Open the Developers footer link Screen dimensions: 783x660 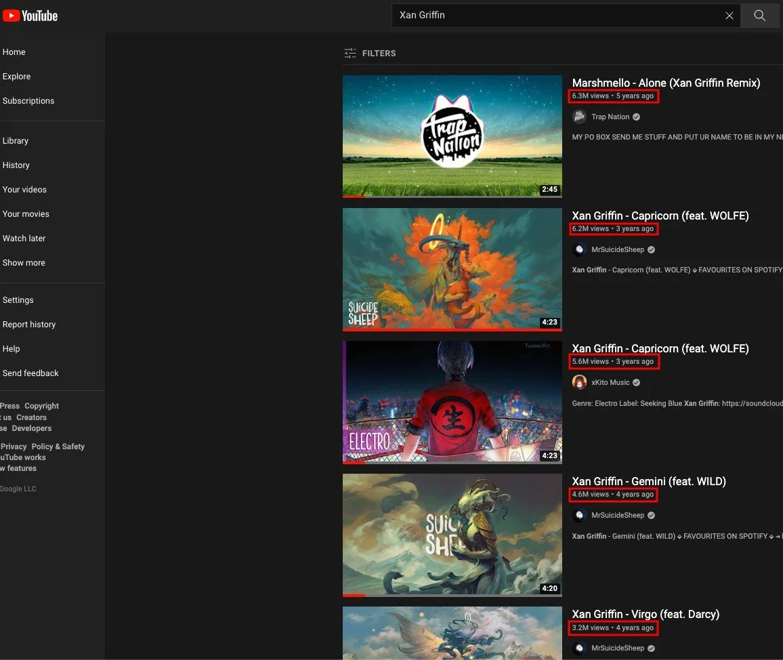pyautogui.click(x=31, y=429)
